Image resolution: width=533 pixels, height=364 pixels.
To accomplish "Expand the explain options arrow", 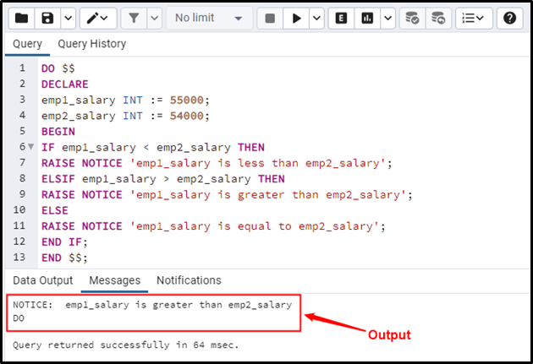I will tap(387, 18).
